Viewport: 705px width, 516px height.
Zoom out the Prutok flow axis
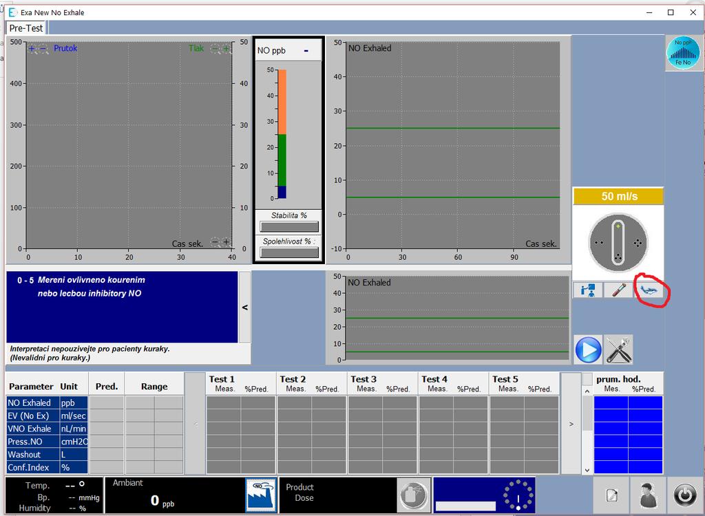click(x=43, y=49)
